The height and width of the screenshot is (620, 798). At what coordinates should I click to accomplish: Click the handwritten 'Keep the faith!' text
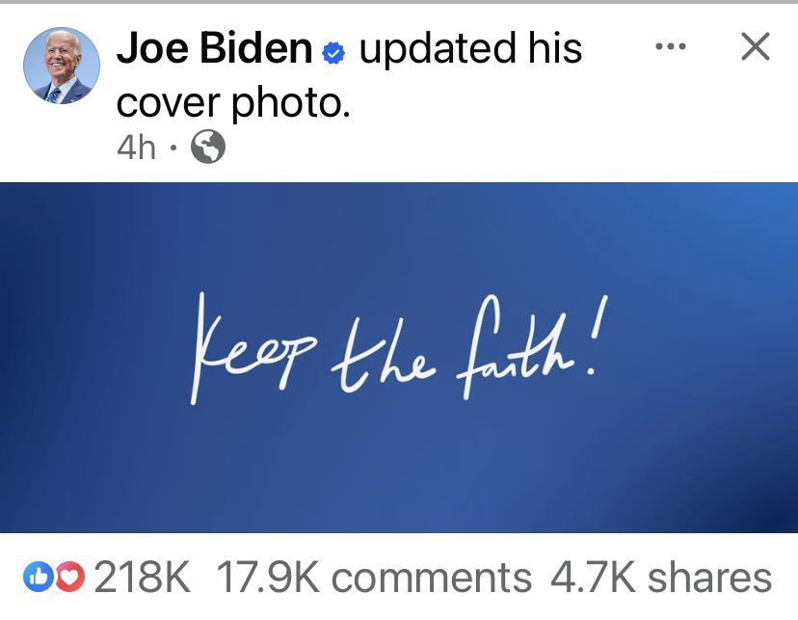point(399,348)
